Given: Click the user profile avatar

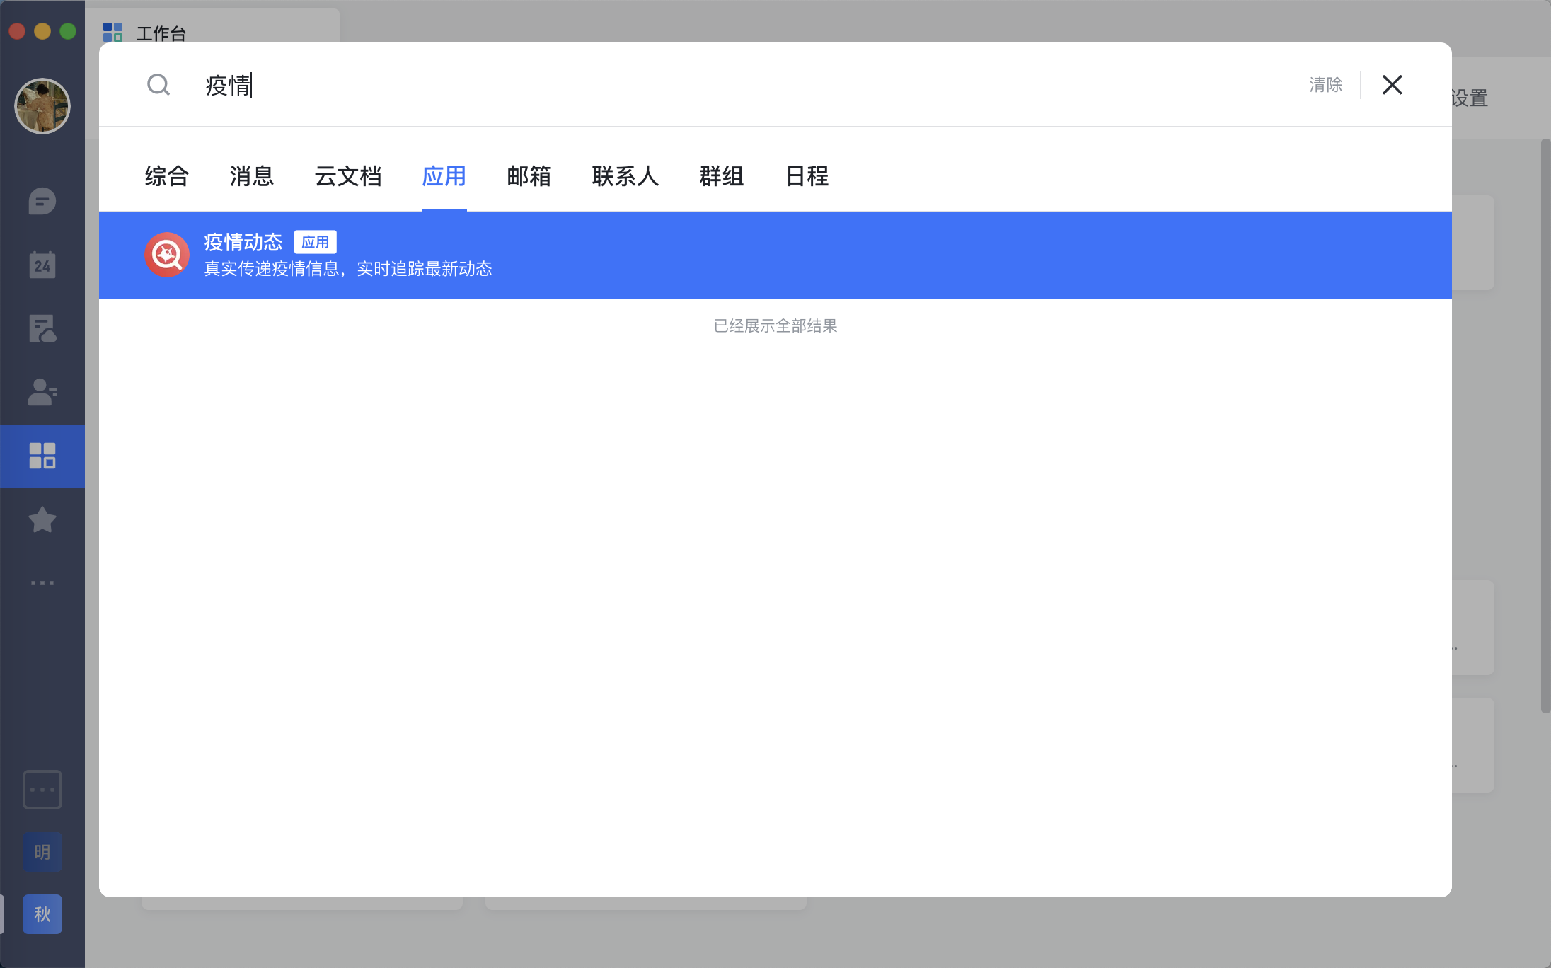Looking at the screenshot, I should point(42,106).
